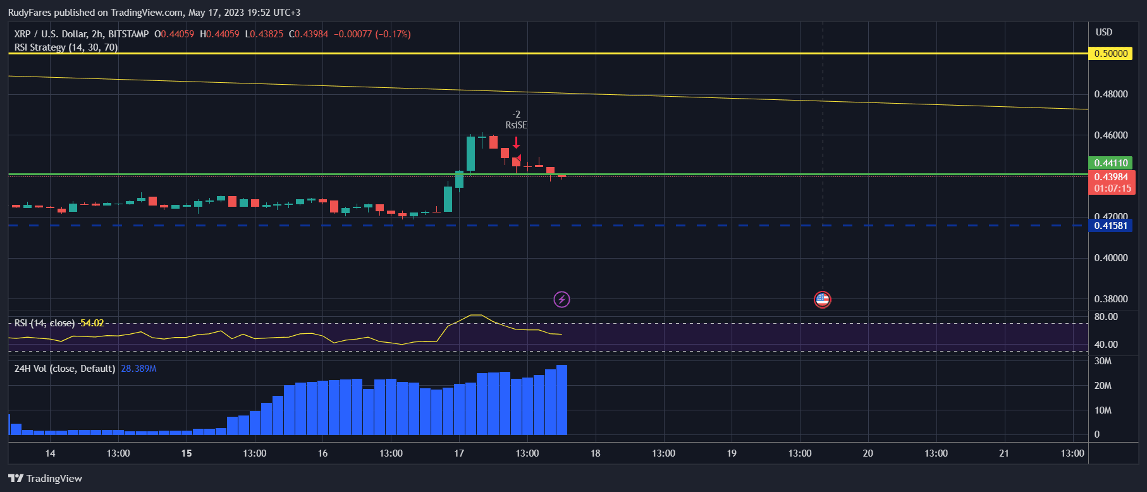Select the green 0.44110 price label
The width and height of the screenshot is (1147, 492).
(1110, 163)
